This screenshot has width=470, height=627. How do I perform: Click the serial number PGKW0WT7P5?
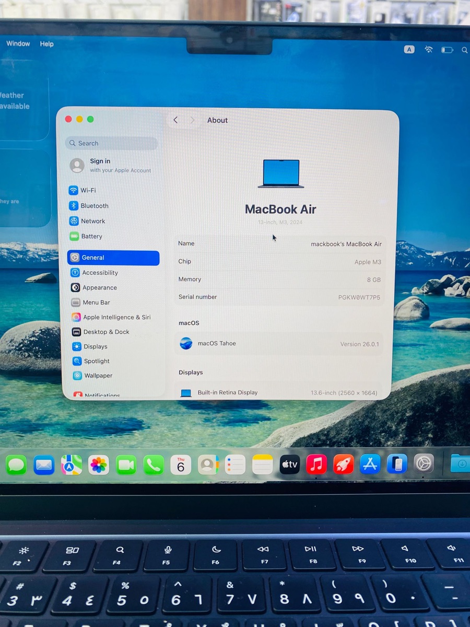click(359, 298)
